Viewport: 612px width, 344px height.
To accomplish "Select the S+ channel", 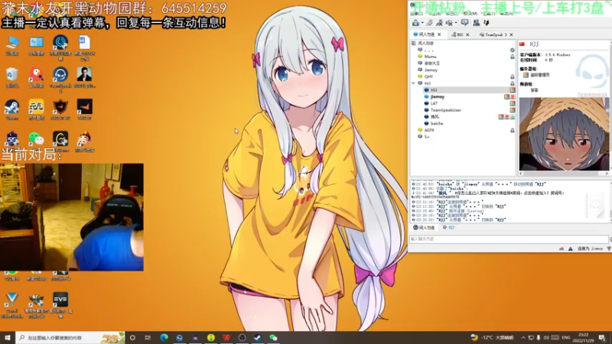I will (427, 137).
